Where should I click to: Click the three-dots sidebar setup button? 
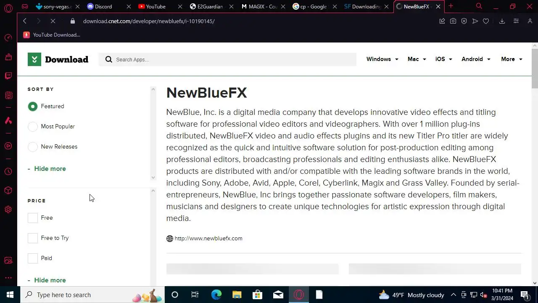[x=8, y=278]
